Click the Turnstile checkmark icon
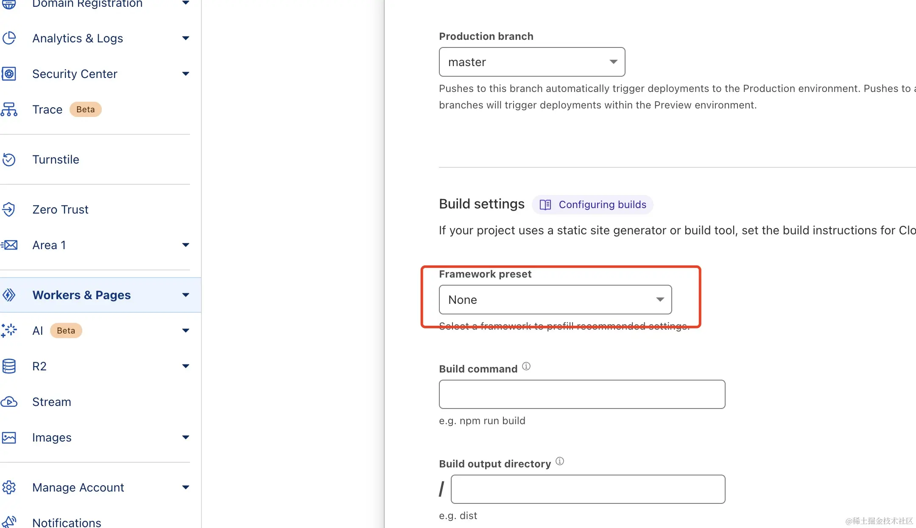 point(9,160)
